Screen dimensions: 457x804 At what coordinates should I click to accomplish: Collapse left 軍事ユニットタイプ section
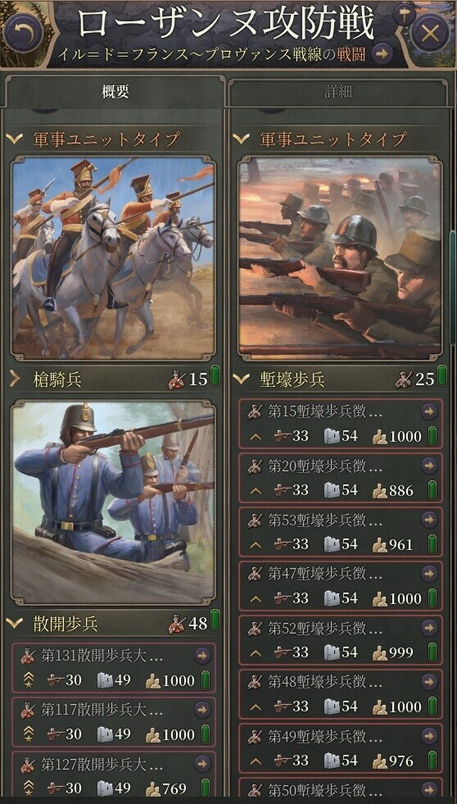coord(15,139)
